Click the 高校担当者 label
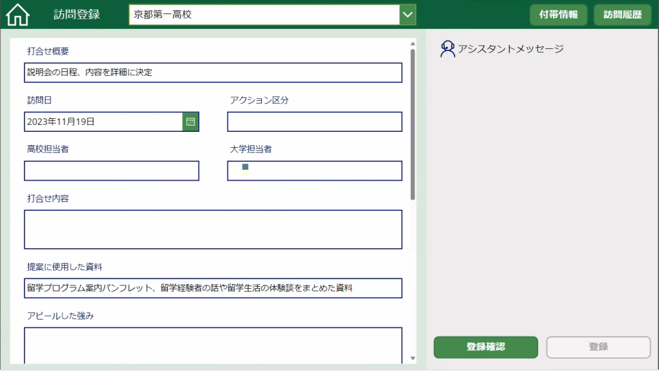 (48, 149)
